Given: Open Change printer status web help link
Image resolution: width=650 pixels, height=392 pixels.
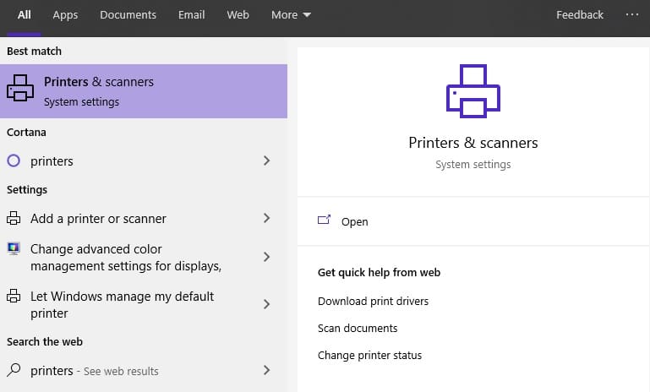Looking at the screenshot, I should click(x=369, y=356).
